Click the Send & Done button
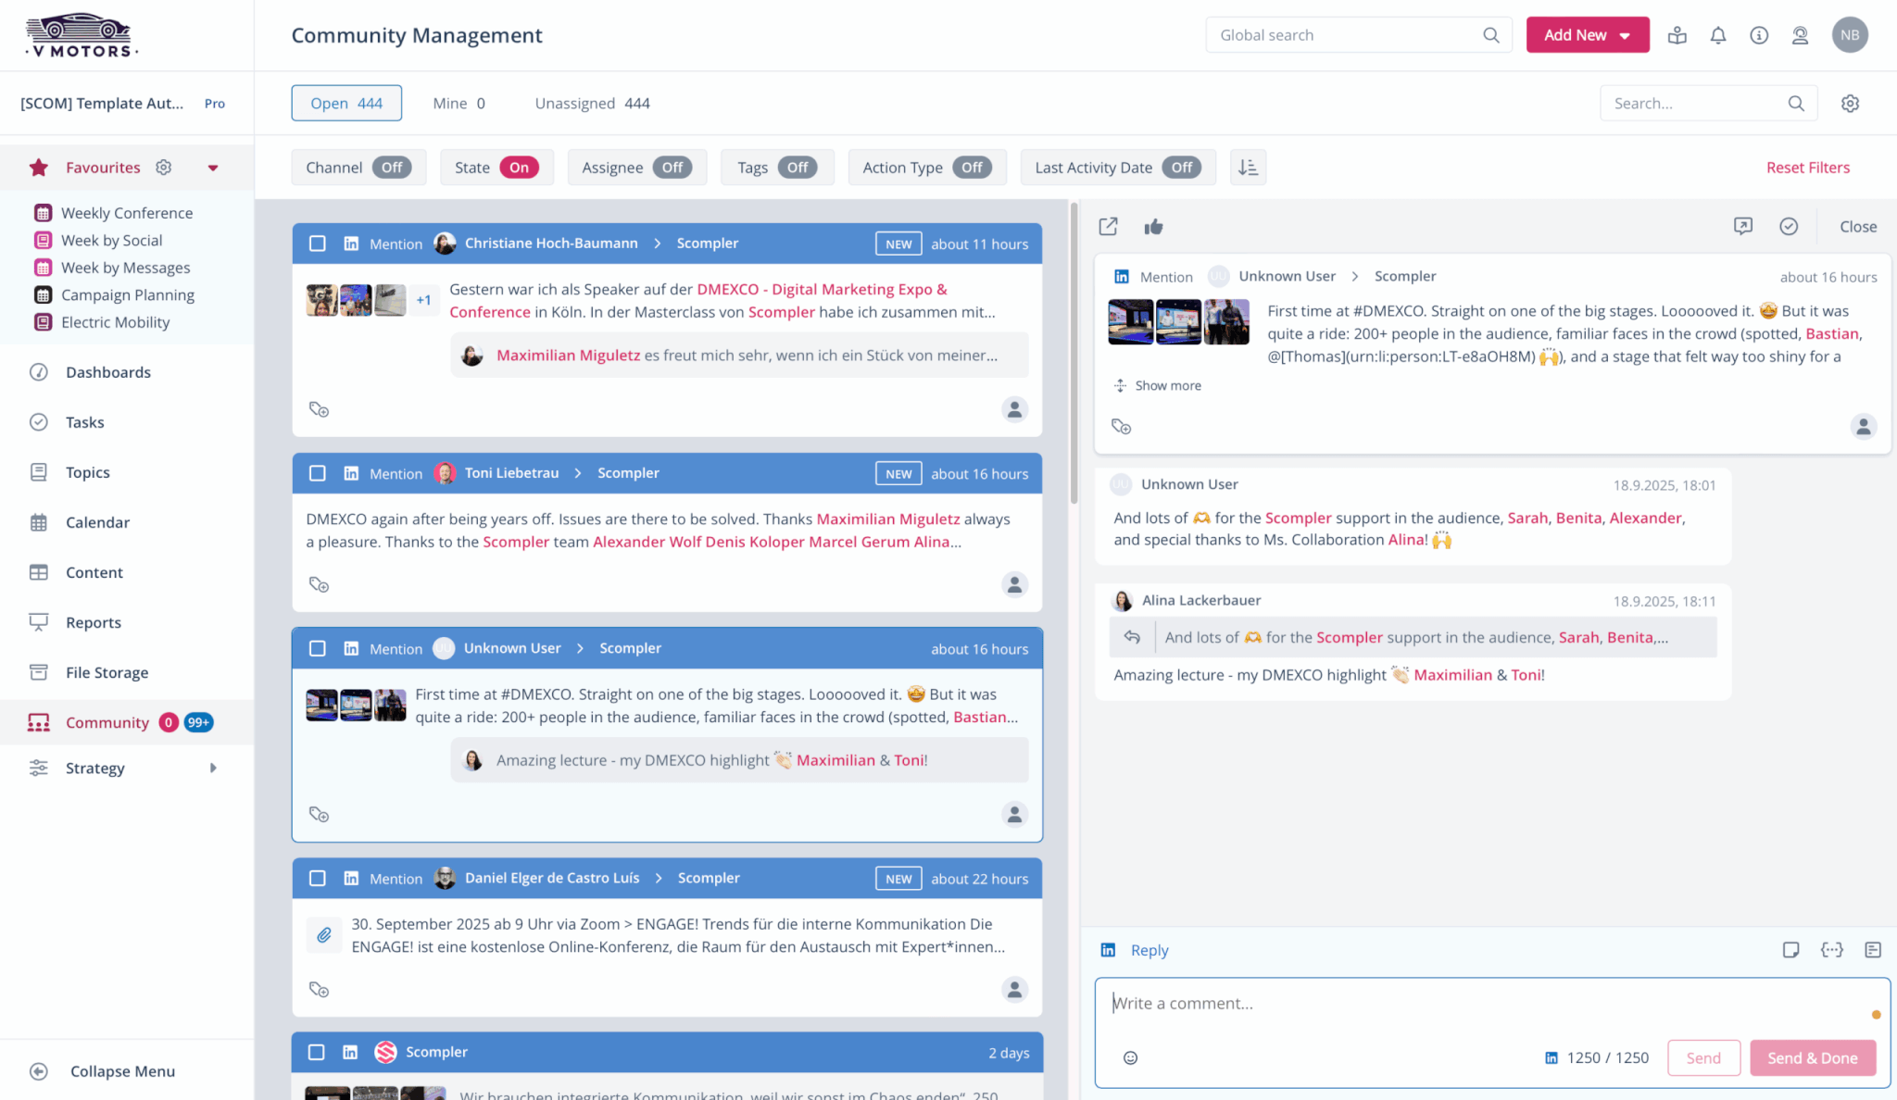Image resolution: width=1897 pixels, height=1100 pixels. tap(1813, 1057)
